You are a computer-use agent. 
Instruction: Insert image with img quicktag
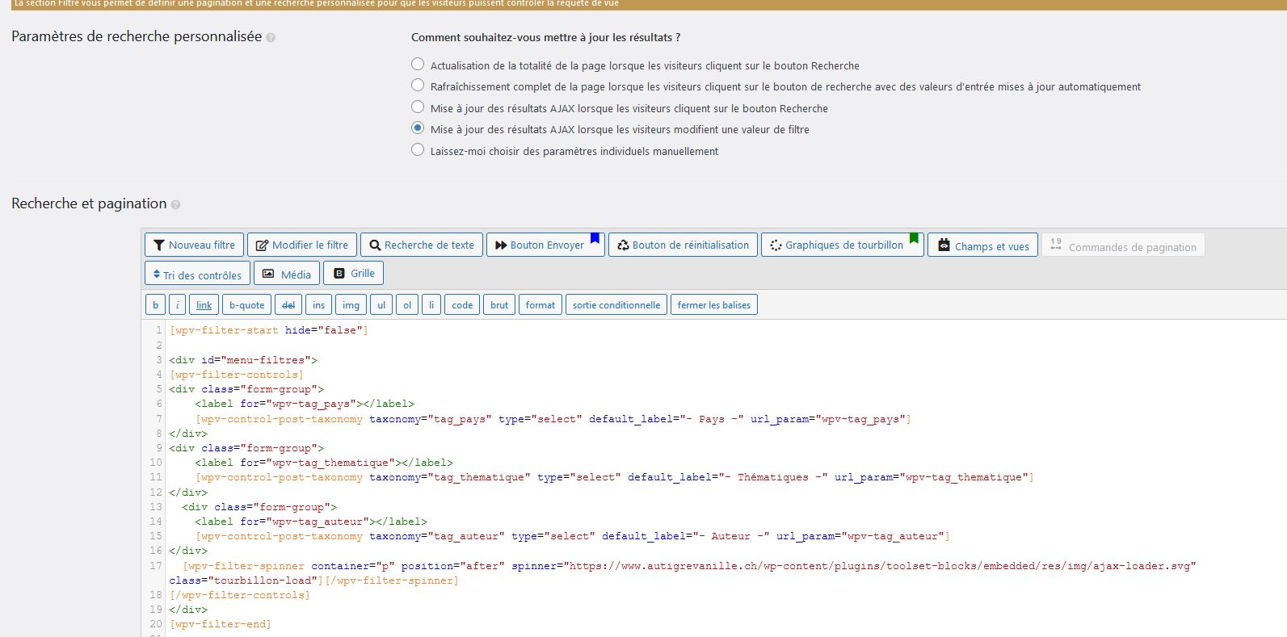coord(351,304)
